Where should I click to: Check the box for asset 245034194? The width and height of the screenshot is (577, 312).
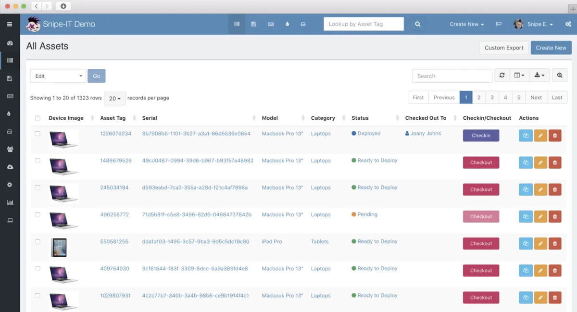[x=38, y=187]
